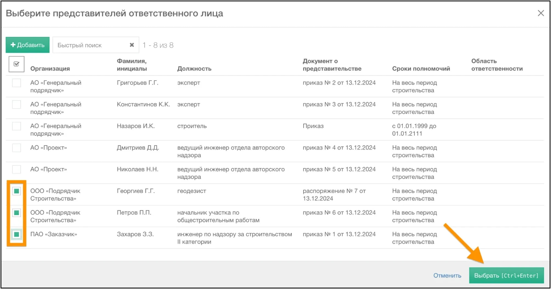
Task: Click the 1 - 8 из 8 counter label
Action: (158, 45)
